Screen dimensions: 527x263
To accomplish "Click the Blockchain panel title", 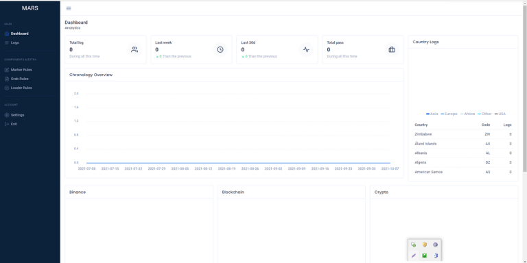I will [x=233, y=192].
